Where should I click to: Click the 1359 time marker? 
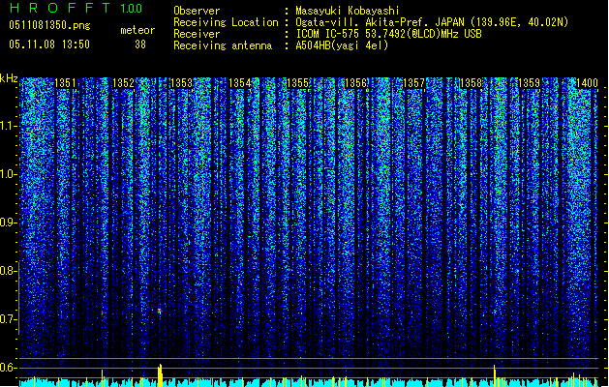tap(530, 83)
